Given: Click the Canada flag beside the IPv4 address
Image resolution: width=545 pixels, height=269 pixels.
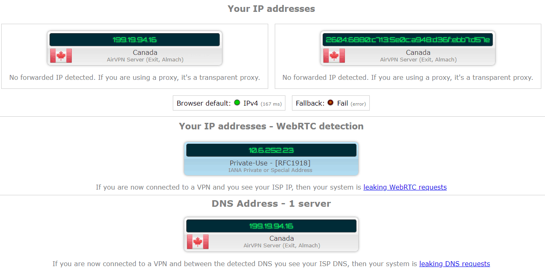Looking at the screenshot, I should pos(61,56).
